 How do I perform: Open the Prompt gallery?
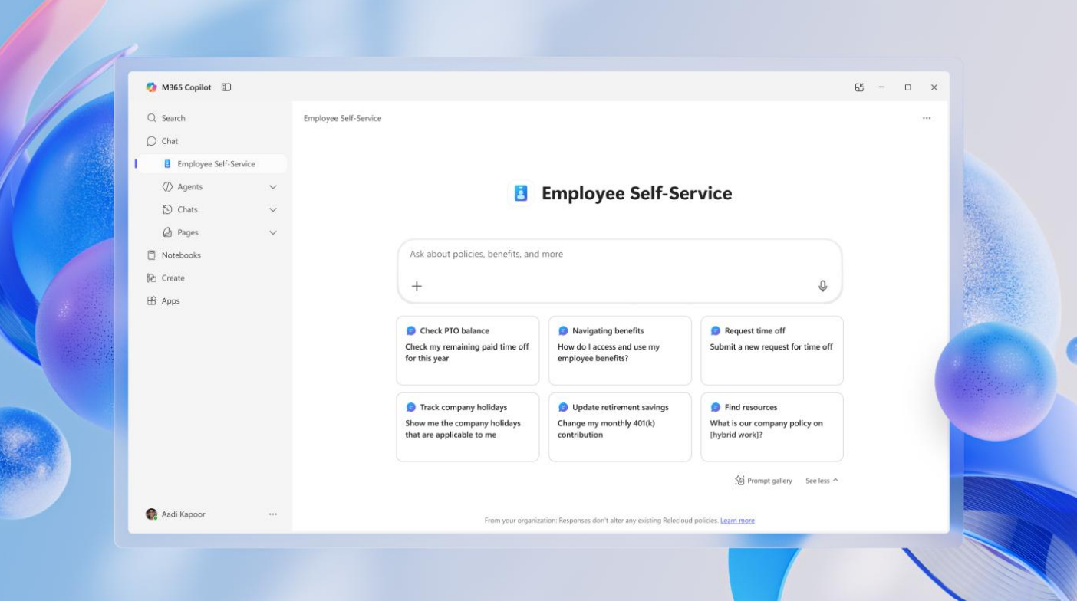pos(763,481)
